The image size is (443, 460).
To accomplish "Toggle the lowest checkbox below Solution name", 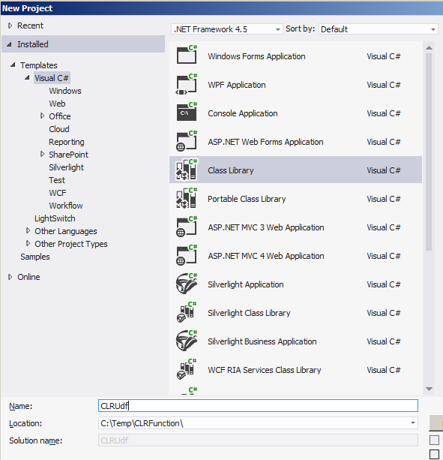I will [x=434, y=454].
